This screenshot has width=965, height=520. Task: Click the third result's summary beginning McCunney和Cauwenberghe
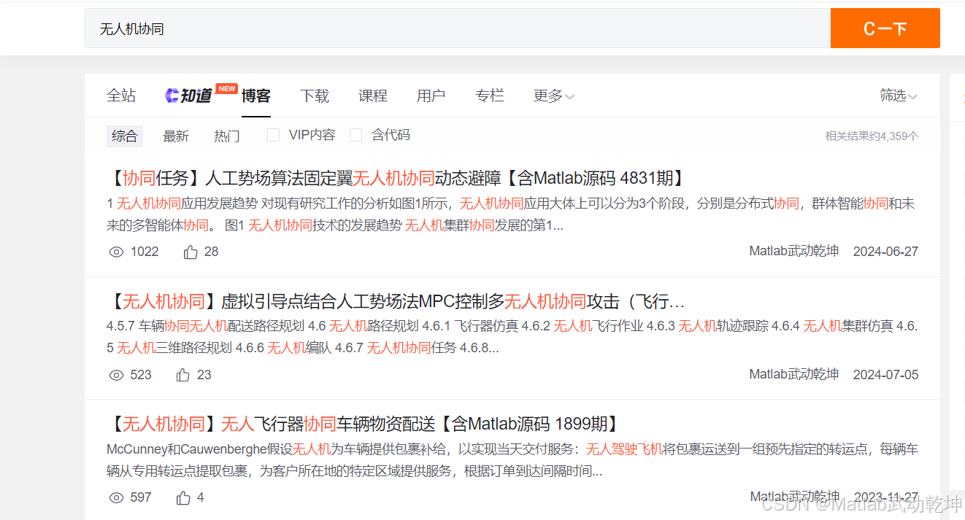[511, 460]
